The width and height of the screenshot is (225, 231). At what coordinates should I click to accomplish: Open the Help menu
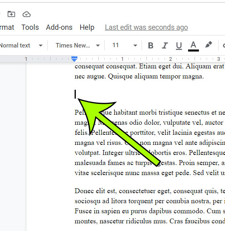pyautogui.click(x=87, y=27)
